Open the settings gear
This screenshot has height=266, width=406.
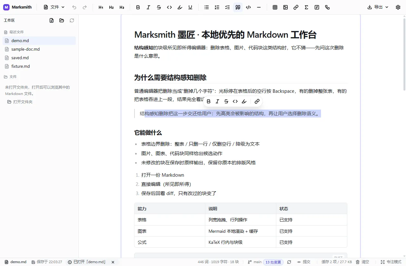coord(398,7)
